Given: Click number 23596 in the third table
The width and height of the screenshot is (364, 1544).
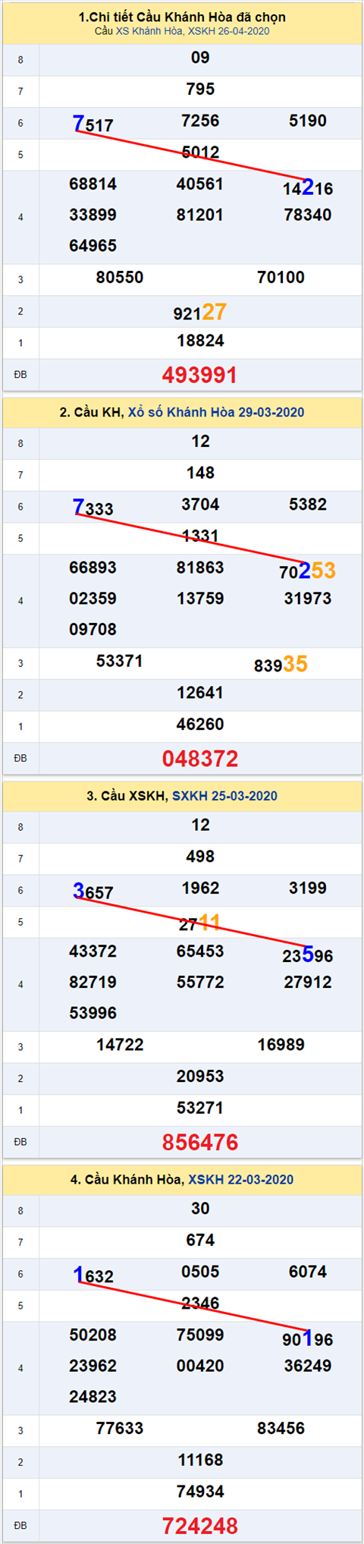Looking at the screenshot, I should (308, 954).
